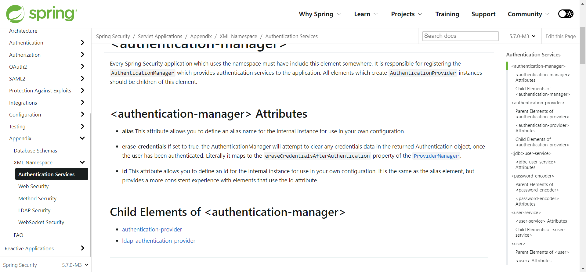Expand the Authentication sidebar section
This screenshot has height=272, width=586.
point(82,43)
